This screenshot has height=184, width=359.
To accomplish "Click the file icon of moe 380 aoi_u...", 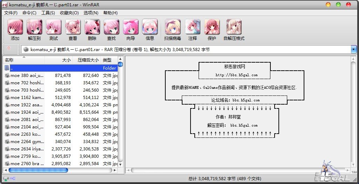I will click(7, 76).
